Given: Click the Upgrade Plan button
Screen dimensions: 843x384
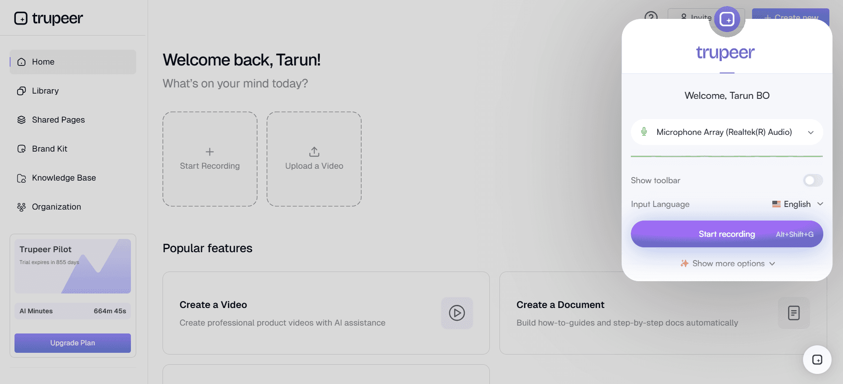Looking at the screenshot, I should pyautogui.click(x=72, y=343).
